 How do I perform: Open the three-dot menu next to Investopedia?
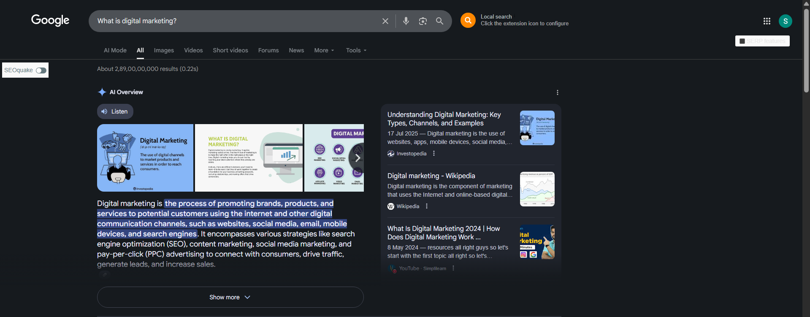point(434,154)
